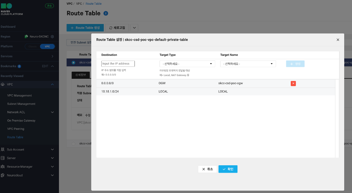352x193 pixels.
Task: Open VPC Peering menu item
Action: click(x=16, y=129)
